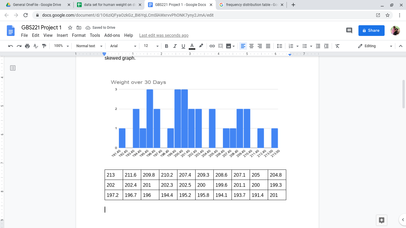Viewport: 406px width, 228px height.
Task: Open numbered list style dropdown
Action: 298,46
